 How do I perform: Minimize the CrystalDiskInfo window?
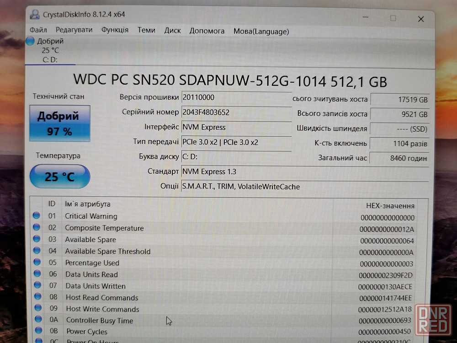(x=366, y=17)
